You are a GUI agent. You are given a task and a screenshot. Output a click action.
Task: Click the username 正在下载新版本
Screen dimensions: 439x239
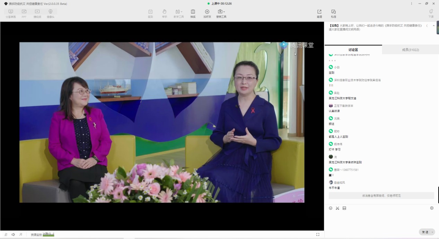344,106
